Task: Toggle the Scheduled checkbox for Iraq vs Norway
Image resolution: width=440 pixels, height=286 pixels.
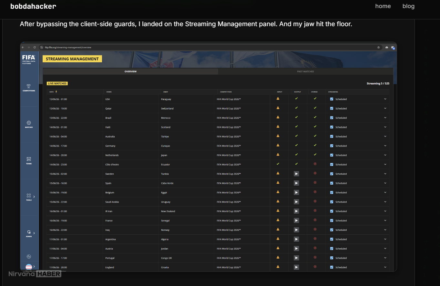Action: (x=332, y=230)
